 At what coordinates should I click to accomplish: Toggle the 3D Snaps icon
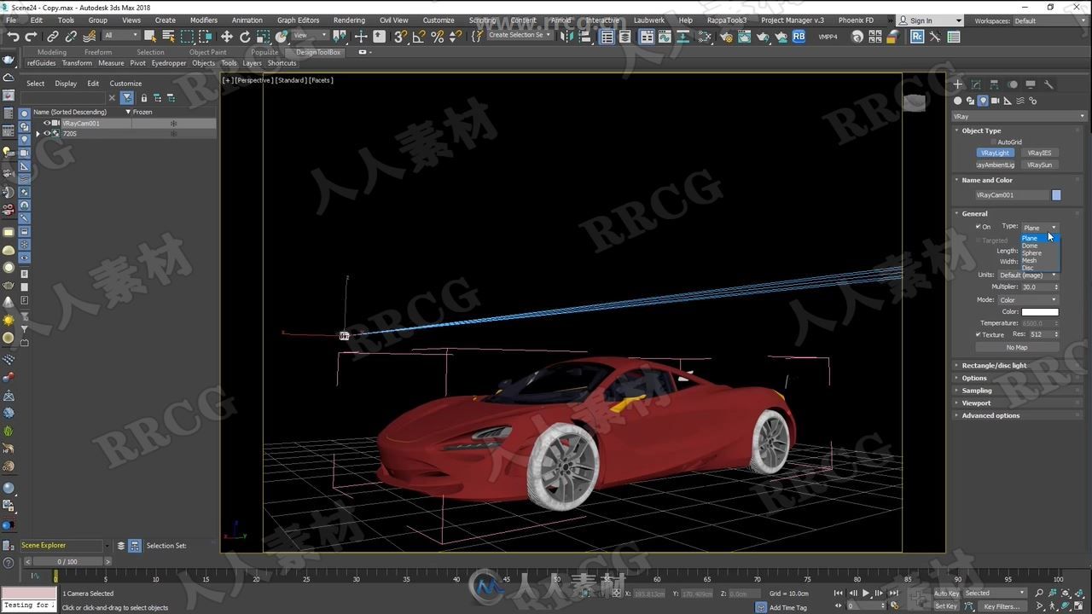399,37
